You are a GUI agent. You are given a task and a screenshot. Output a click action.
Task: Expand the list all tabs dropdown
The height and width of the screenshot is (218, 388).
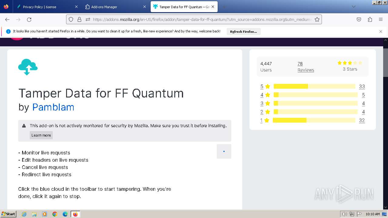353,7
